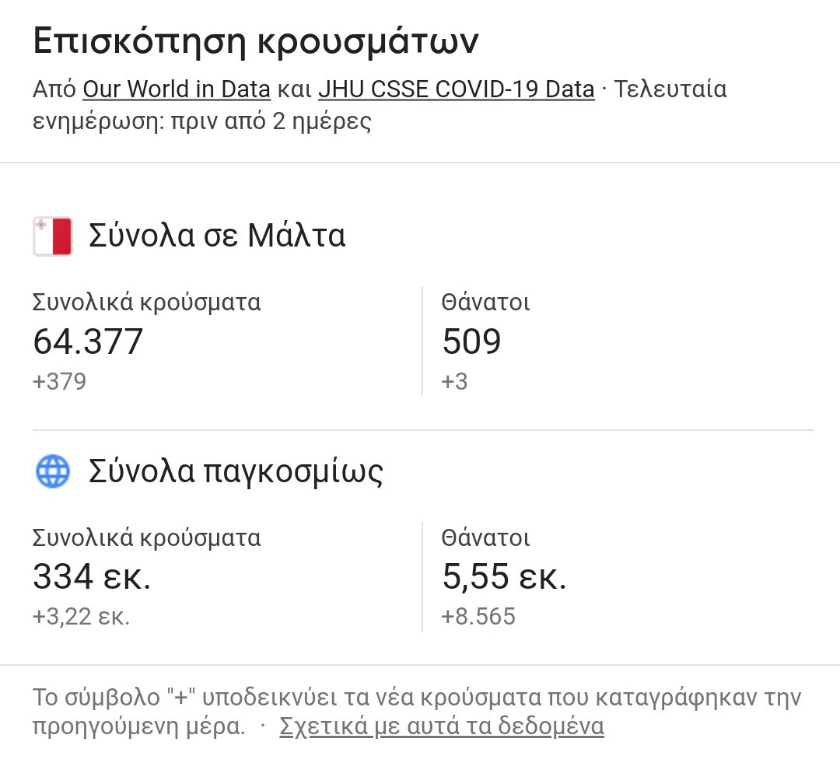Click the blue globe icon
The width and height of the screenshot is (840, 763).
tap(53, 471)
